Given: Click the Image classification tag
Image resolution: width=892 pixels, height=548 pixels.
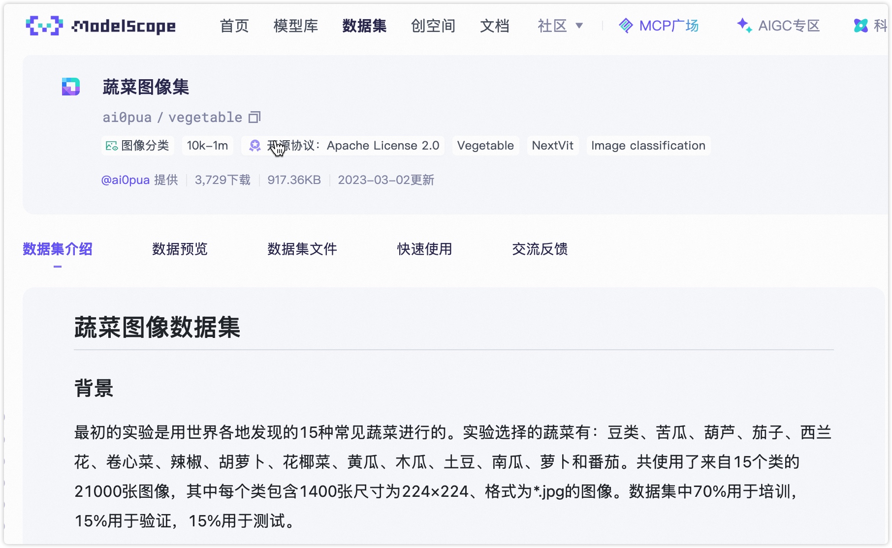Looking at the screenshot, I should point(648,146).
